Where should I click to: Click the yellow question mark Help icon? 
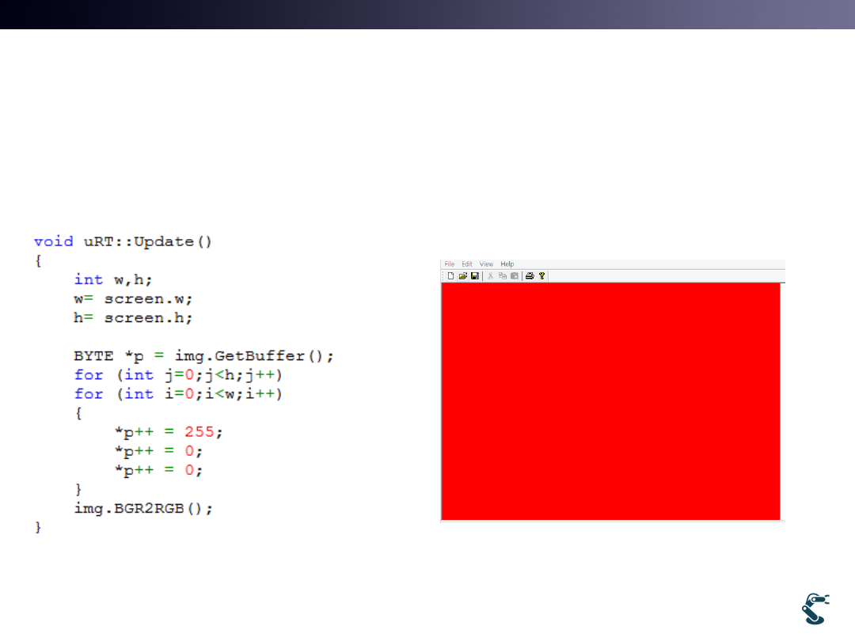[541, 276]
